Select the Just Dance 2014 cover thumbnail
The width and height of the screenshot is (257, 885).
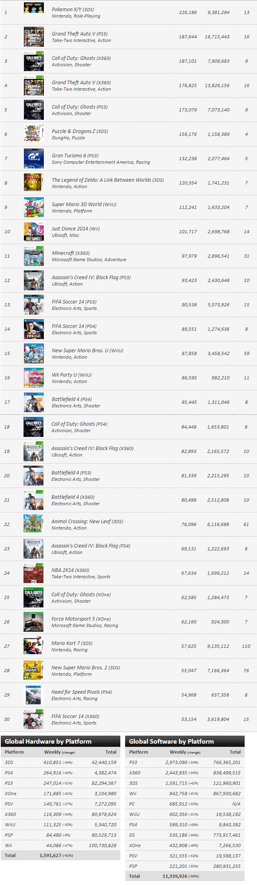(x=33, y=232)
